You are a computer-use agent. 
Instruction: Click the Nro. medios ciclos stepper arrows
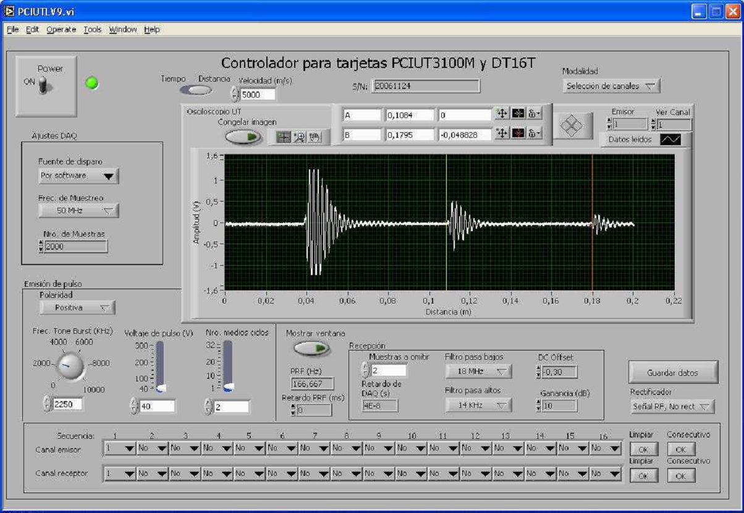(x=208, y=407)
